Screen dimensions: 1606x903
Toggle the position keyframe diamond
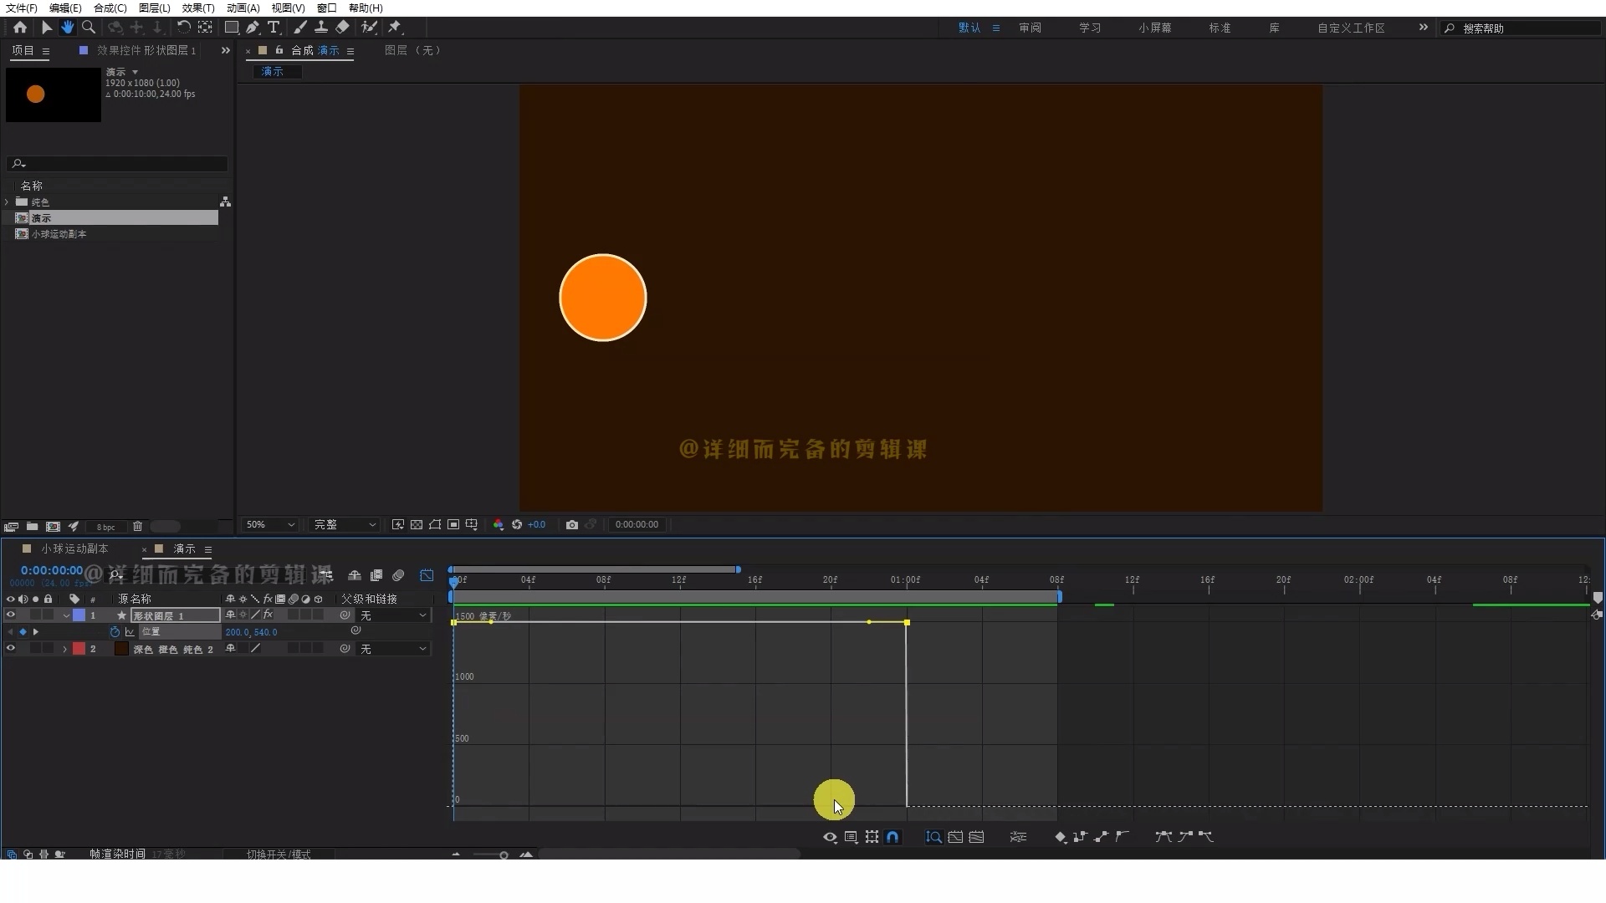(x=23, y=632)
